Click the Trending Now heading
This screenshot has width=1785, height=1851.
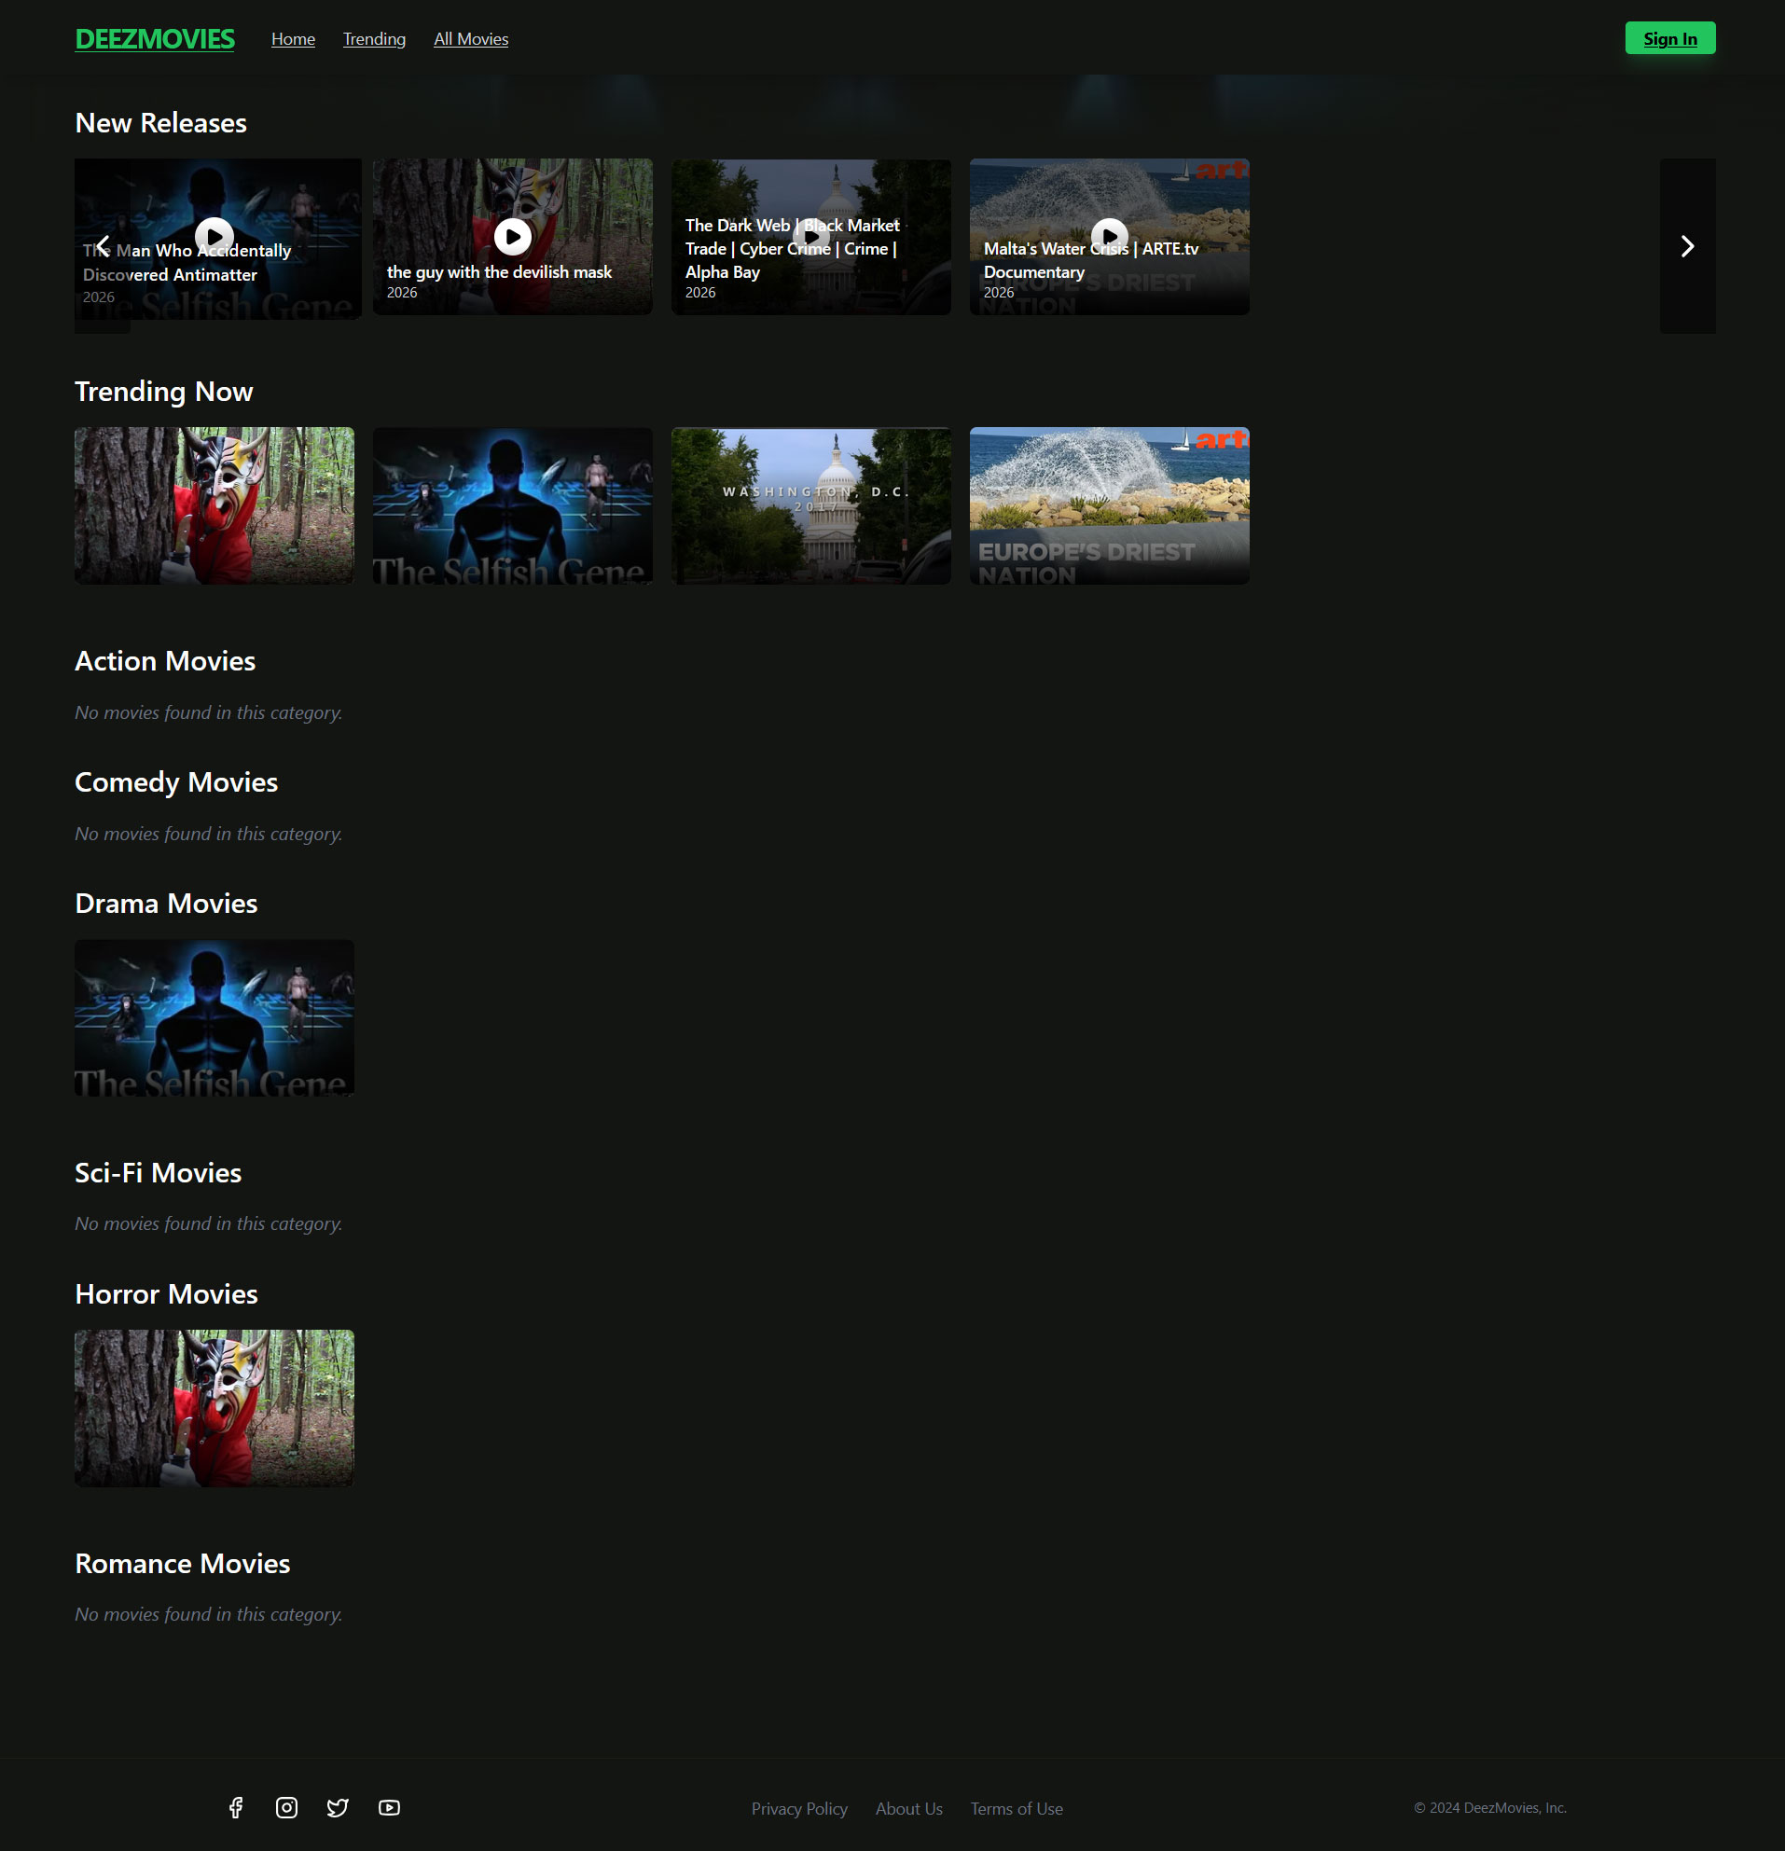coord(163,391)
